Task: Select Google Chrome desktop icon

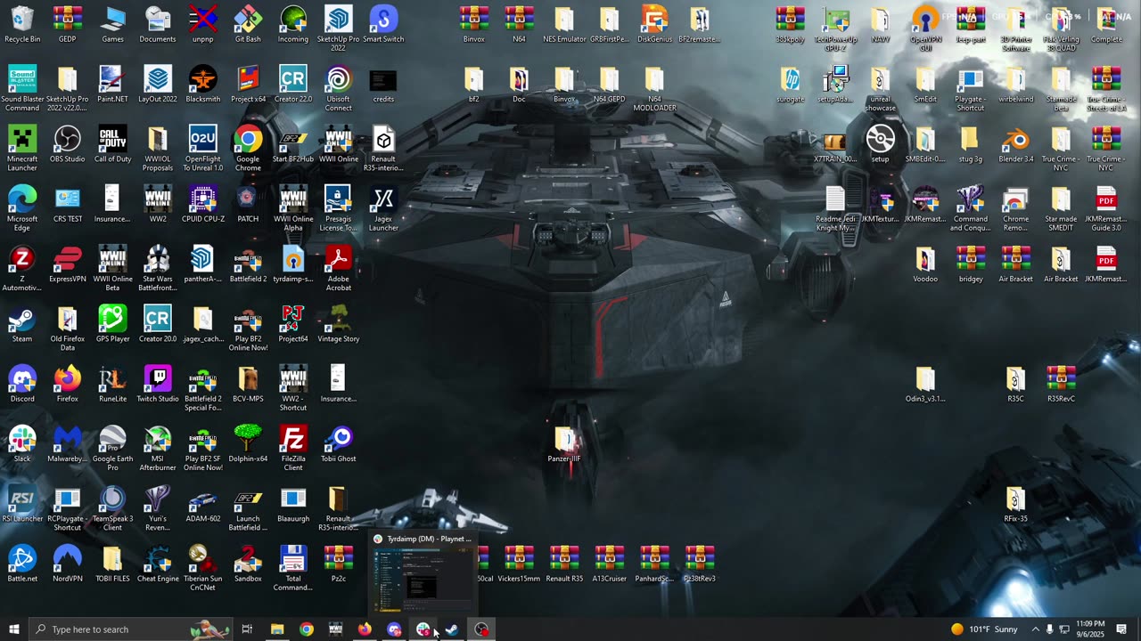Action: (x=248, y=149)
